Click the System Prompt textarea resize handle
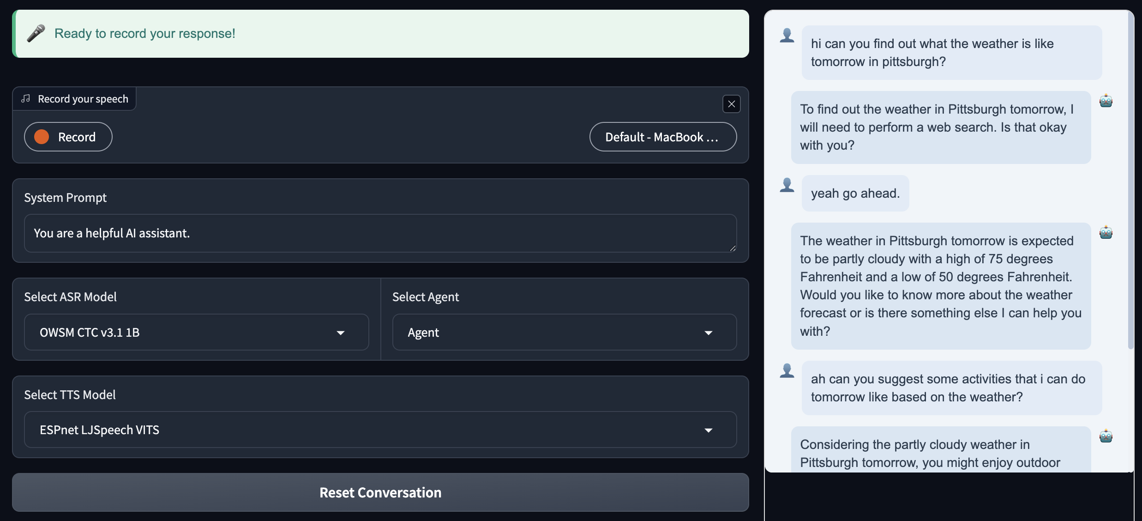This screenshot has height=521, width=1142. (733, 248)
